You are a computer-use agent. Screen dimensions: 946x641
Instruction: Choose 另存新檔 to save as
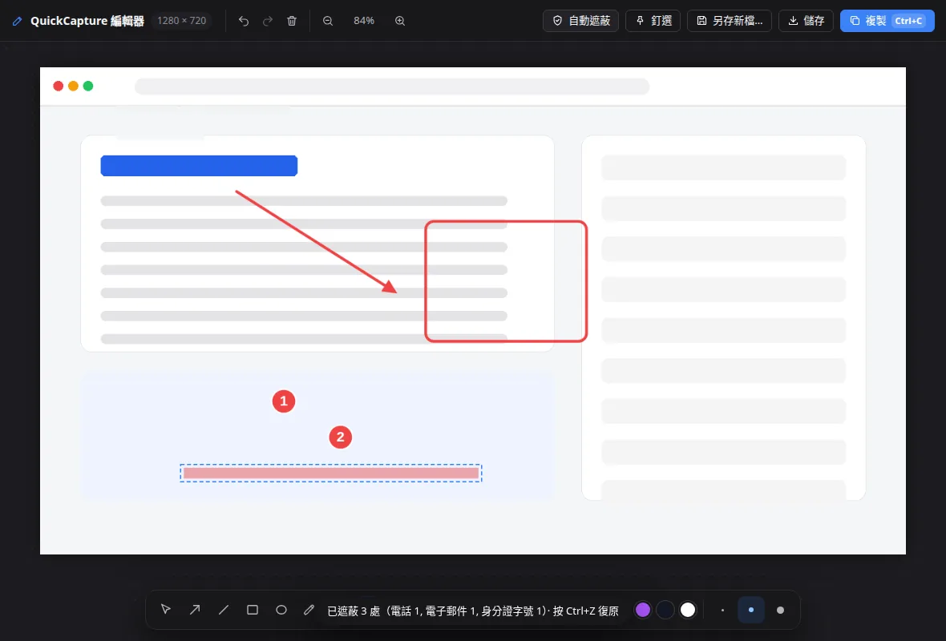coord(730,21)
